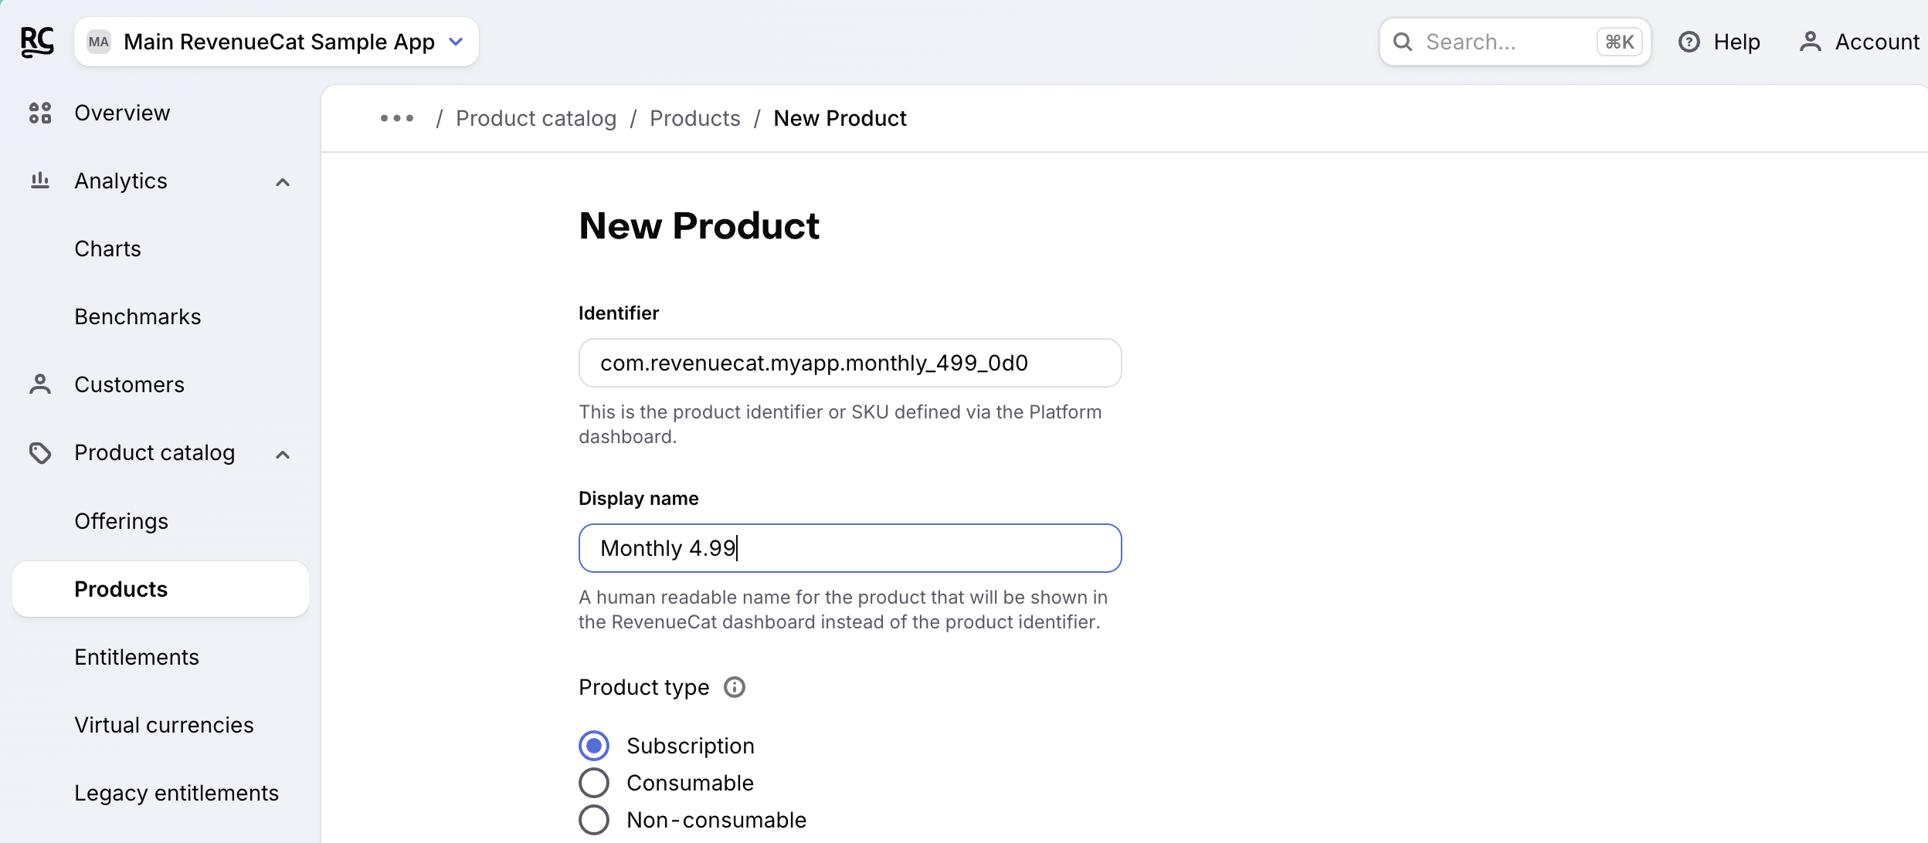Focus the Search field
Viewport: 1928px width, 843px height.
[1515, 42]
